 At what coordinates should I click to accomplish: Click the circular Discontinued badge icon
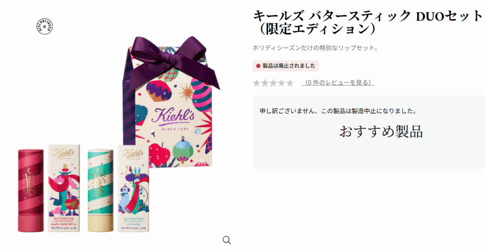45,26
